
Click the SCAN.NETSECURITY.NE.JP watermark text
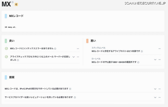pyautogui.click(x=145, y=3)
